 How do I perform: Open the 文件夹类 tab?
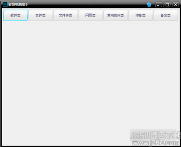coord(65,15)
